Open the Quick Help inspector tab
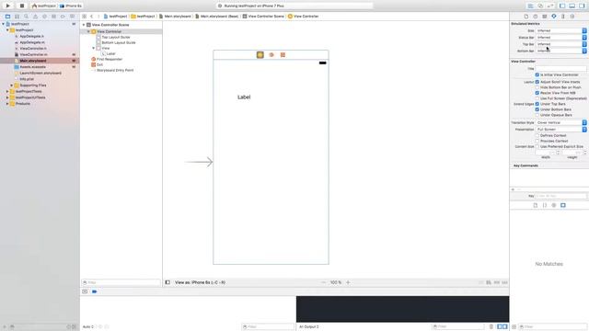The image size is (589, 331). 536,17
